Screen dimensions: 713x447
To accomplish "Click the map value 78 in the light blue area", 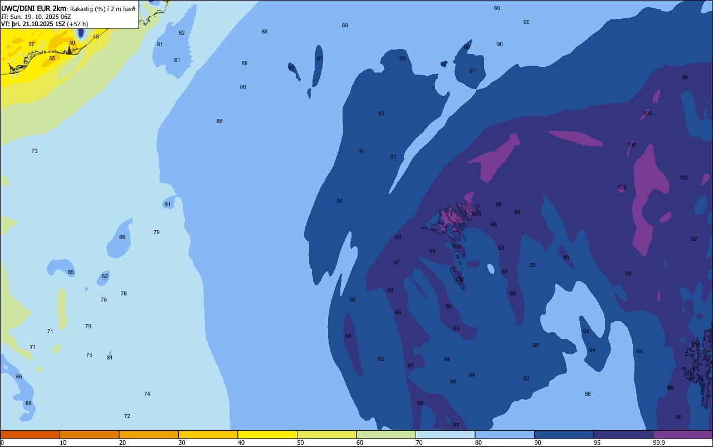I will pos(124,294).
